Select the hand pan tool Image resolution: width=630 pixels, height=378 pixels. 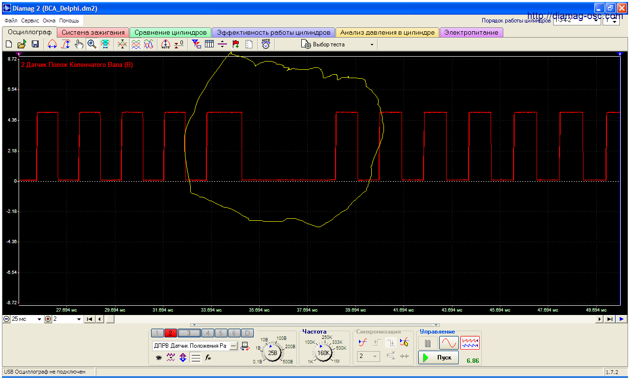pyautogui.click(x=79, y=44)
